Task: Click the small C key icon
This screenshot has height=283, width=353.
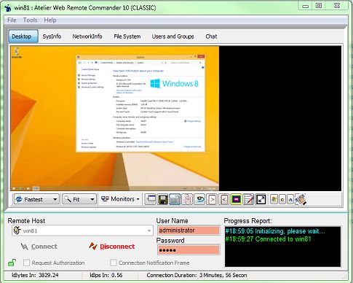Action: click(x=282, y=200)
